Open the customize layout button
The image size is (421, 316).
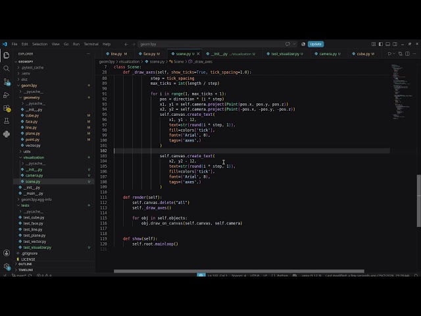[374, 44]
